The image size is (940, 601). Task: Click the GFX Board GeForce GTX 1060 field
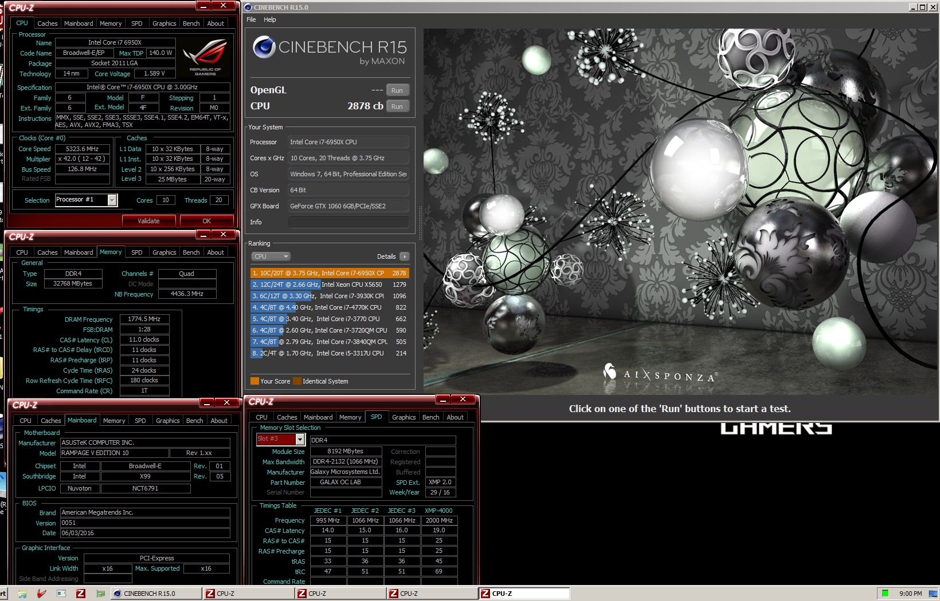pyautogui.click(x=348, y=206)
